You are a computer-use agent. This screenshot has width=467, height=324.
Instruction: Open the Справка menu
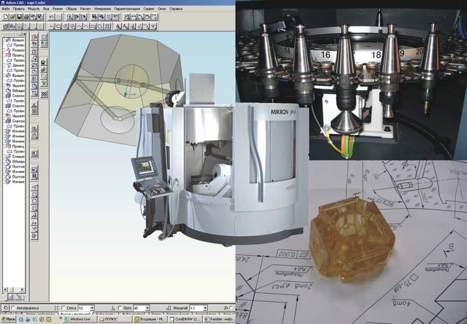click(176, 8)
